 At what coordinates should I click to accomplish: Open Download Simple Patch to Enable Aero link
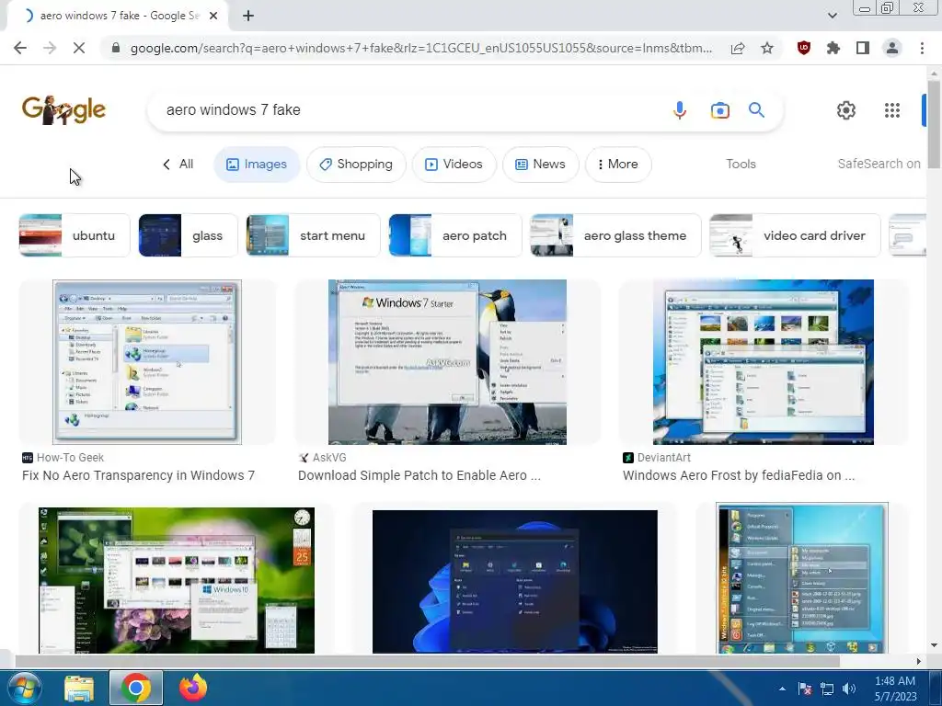[x=419, y=475]
